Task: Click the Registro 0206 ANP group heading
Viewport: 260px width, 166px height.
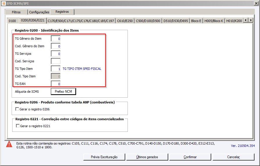Action: [x=65, y=102]
